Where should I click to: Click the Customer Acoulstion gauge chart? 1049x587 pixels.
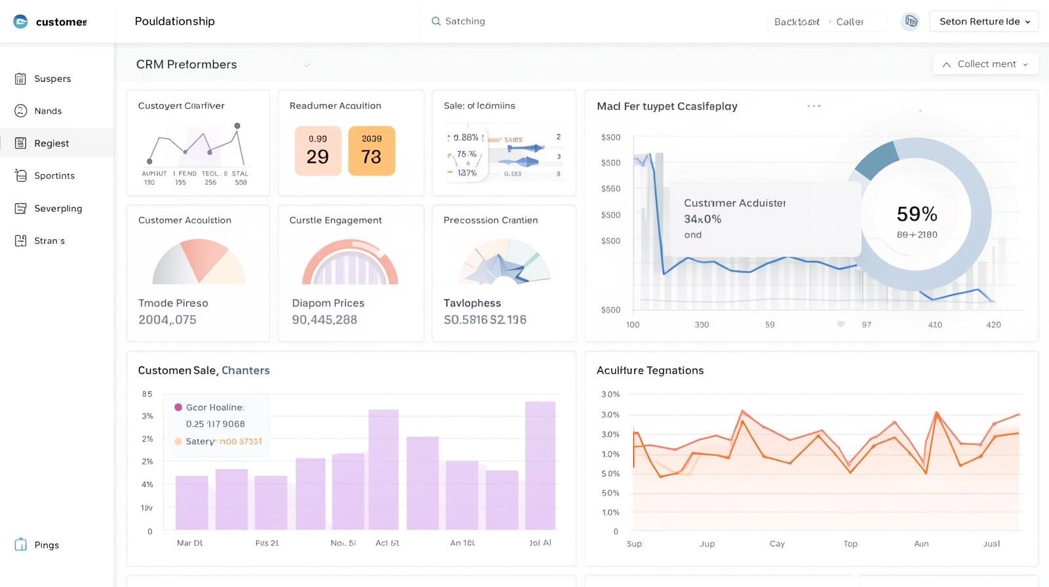(x=199, y=261)
